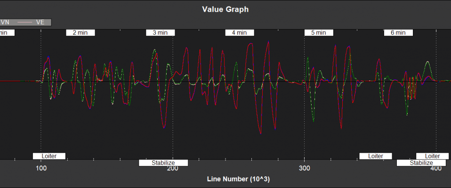
Task: Click the Value Graph title
Action: coord(225,9)
